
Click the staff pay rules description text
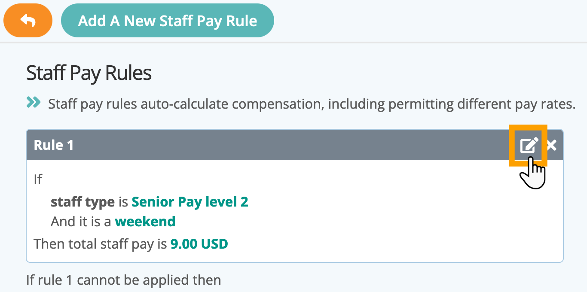312,104
